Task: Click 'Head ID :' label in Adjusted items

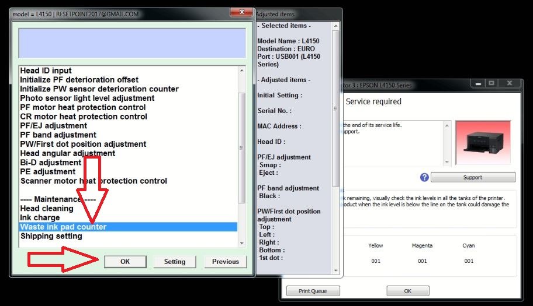Action: point(271,142)
